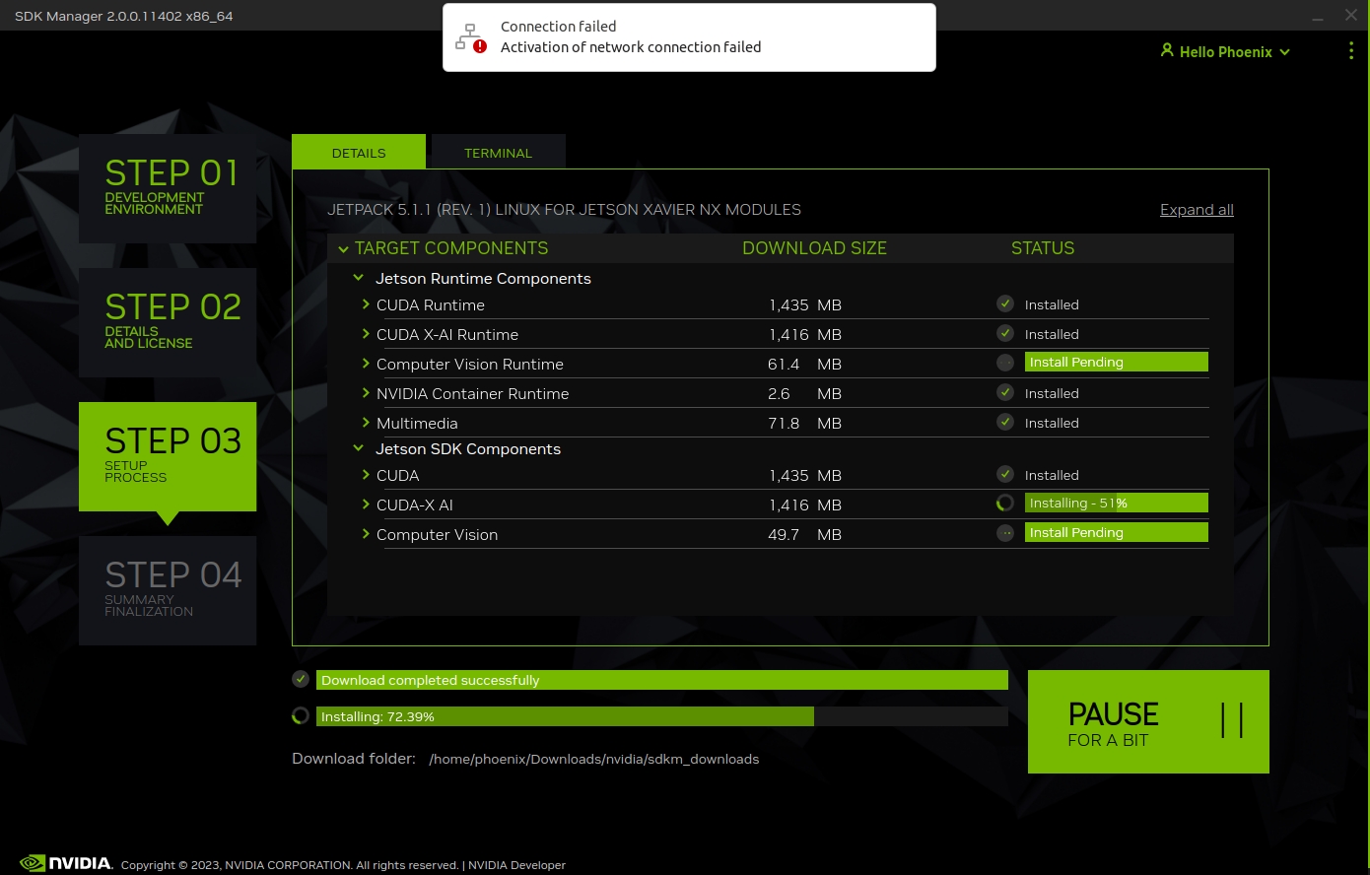The width and height of the screenshot is (1370, 875).
Task: Click the pause bars icon
Action: [1232, 720]
